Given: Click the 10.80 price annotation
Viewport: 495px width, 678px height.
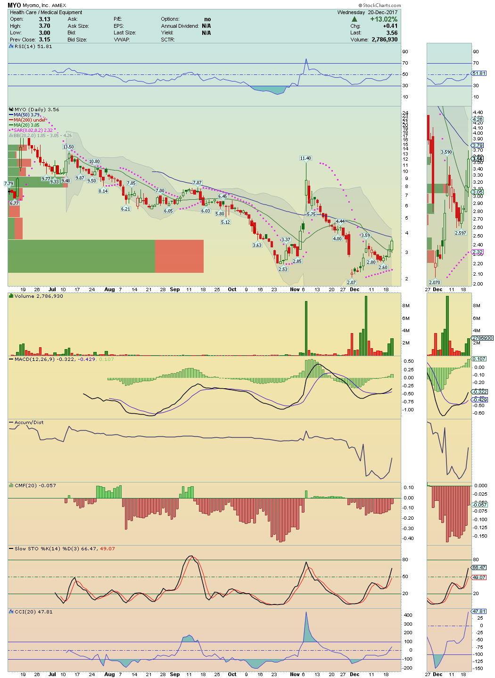Looking at the screenshot, I should (x=94, y=161).
